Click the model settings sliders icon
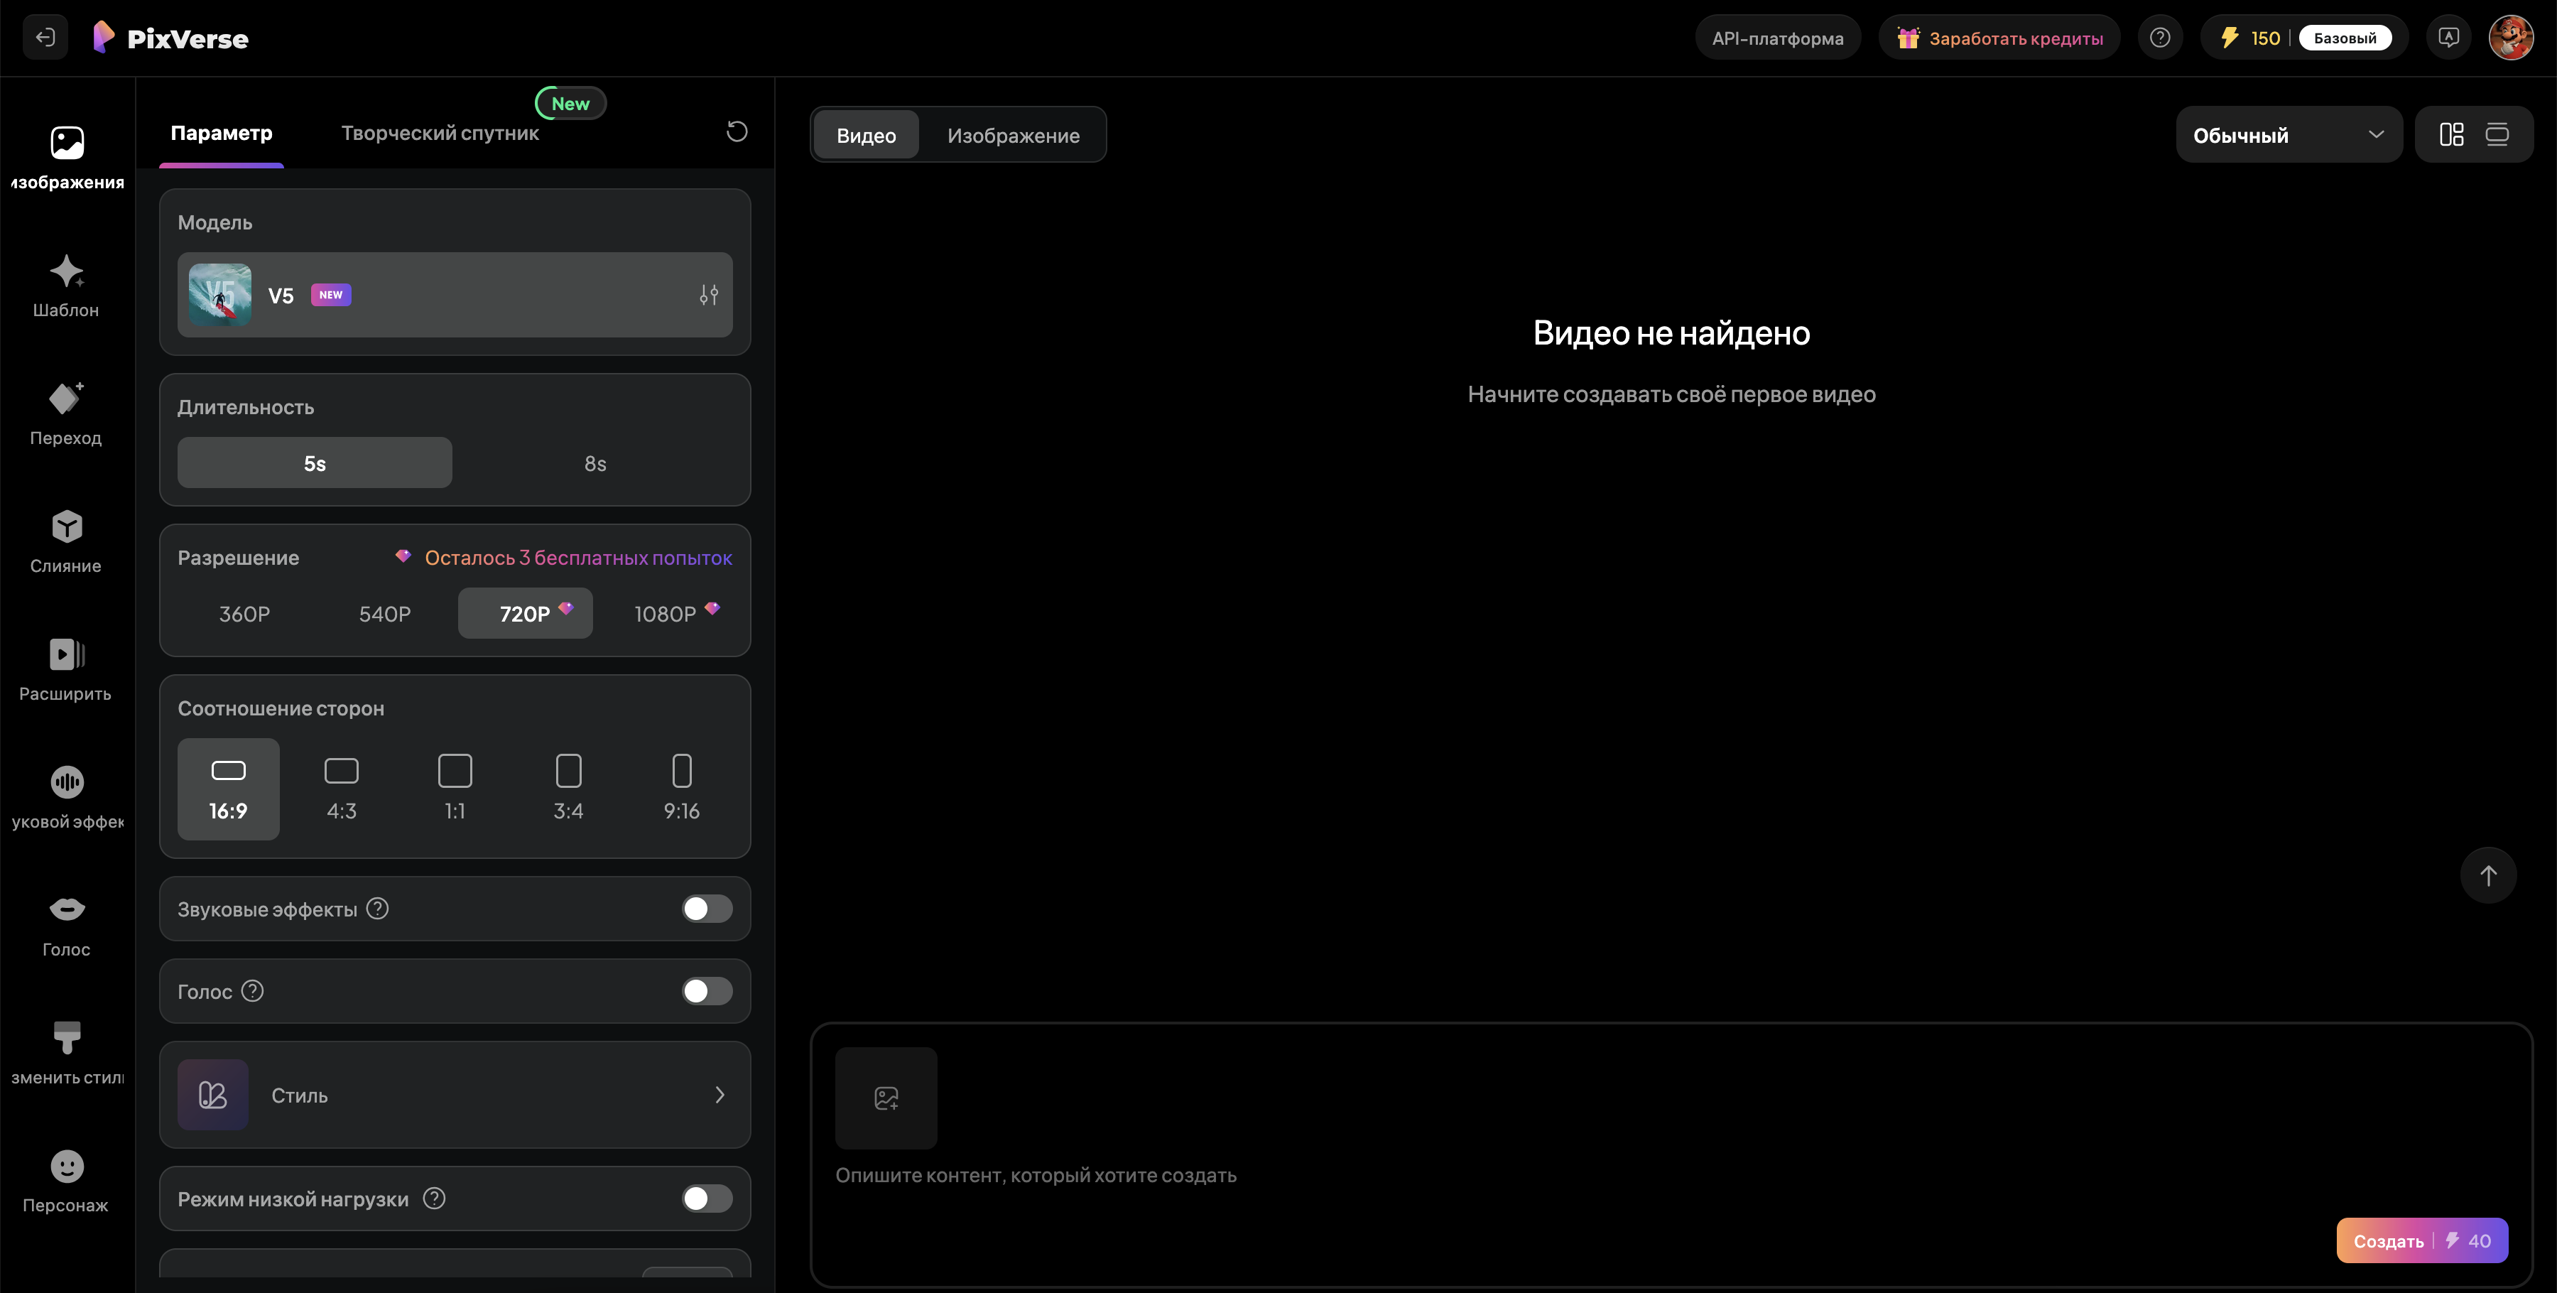The height and width of the screenshot is (1293, 2557). pos(707,295)
